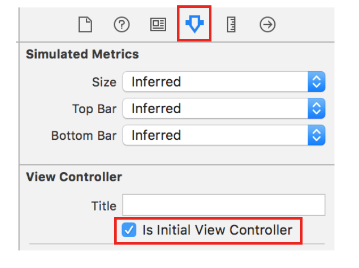The image size is (359, 268).
Task: Click the Top Bar label
Action: [94, 109]
